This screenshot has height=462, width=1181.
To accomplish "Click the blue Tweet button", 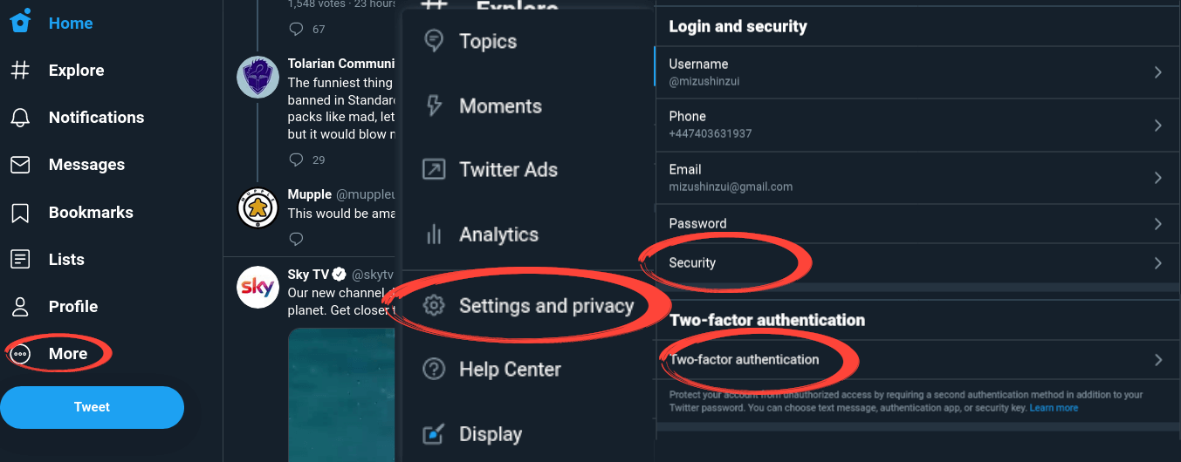I will (92, 407).
